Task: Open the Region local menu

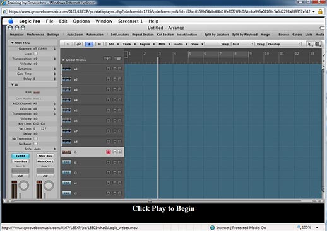Action: [x=147, y=44]
